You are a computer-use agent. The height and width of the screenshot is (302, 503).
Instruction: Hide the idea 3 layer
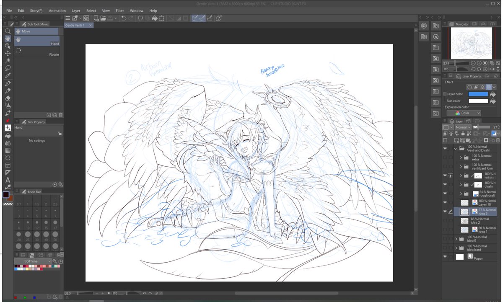pyautogui.click(x=445, y=212)
